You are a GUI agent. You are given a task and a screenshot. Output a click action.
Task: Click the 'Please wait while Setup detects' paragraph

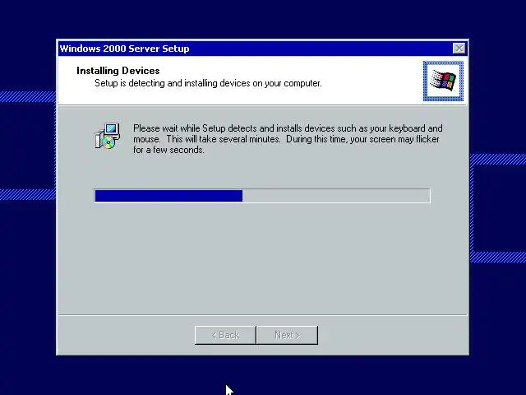click(x=288, y=139)
